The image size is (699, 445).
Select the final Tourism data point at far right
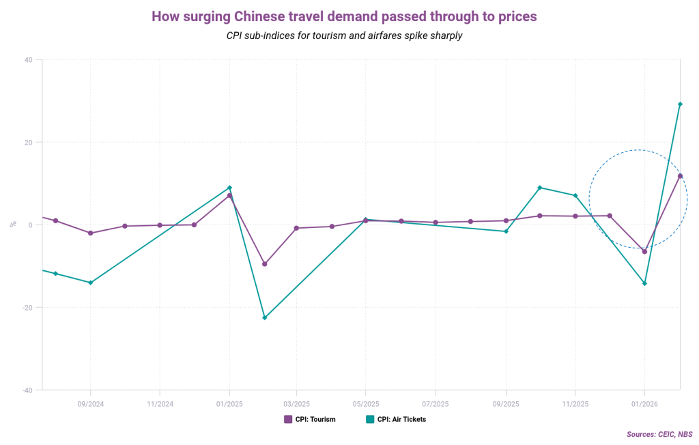click(680, 176)
